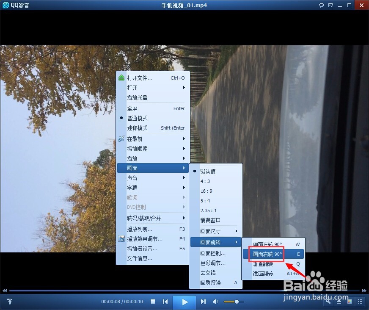Viewport: 369px width, 310px height.
Task: Click the play button to resume playback
Action: tap(184, 302)
